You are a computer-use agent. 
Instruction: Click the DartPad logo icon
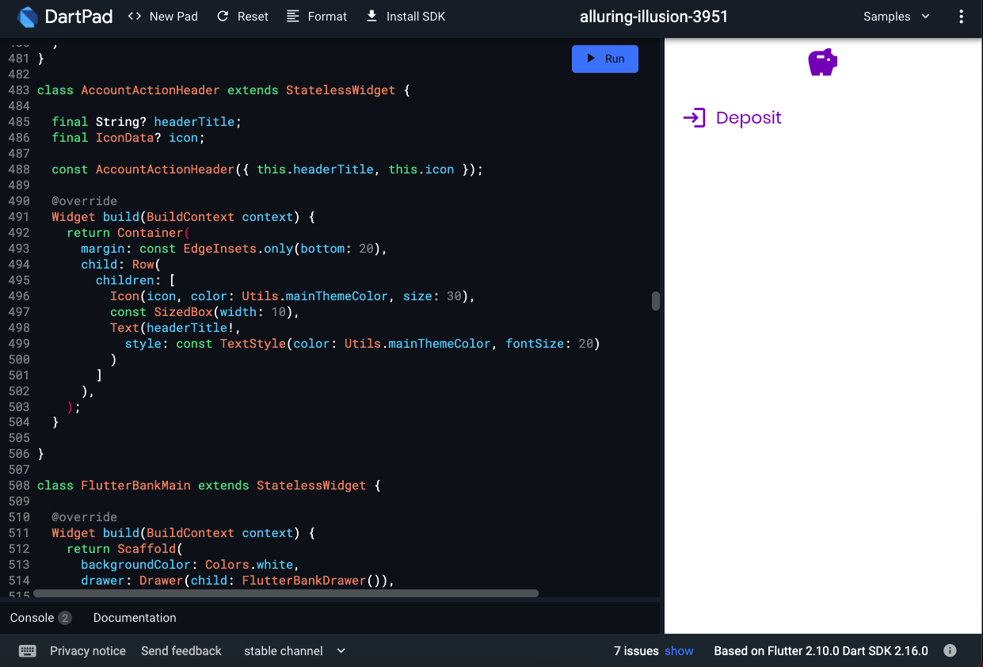[x=28, y=17]
